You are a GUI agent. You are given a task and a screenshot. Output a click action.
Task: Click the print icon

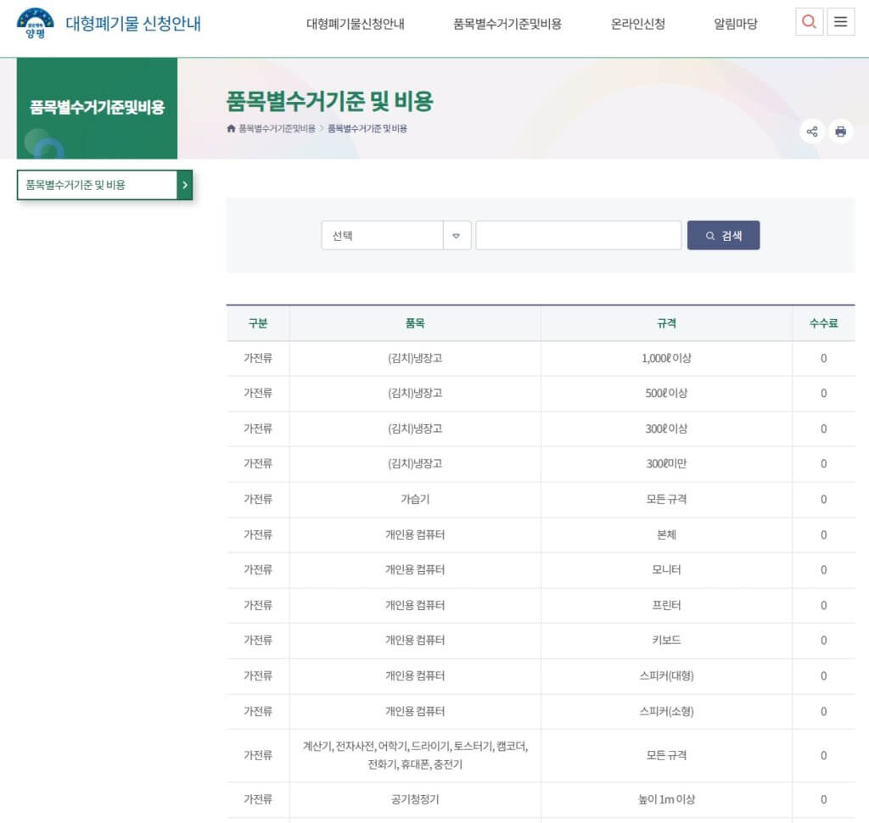click(841, 132)
